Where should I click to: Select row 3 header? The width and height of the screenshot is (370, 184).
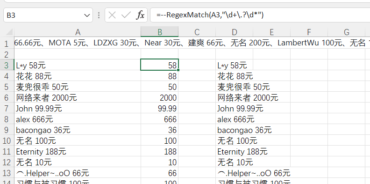pyautogui.click(x=7, y=65)
